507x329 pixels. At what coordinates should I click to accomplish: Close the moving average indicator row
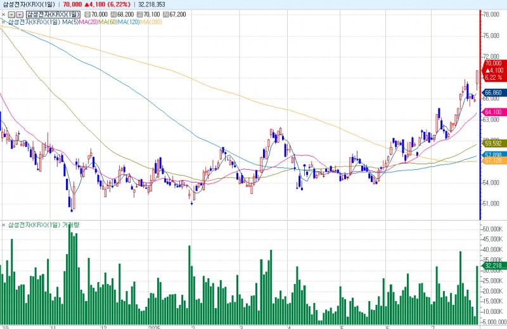tap(3, 22)
